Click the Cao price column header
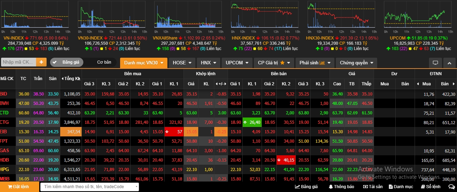Image resolution: width=457 pixels, height=192 pixels. coord(337,84)
